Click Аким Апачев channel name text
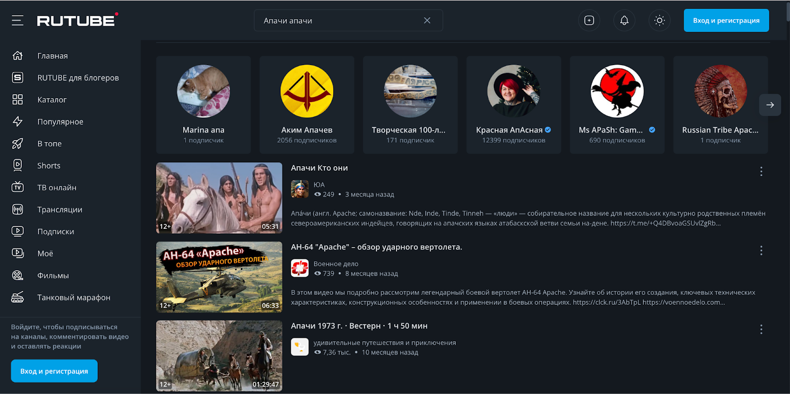This screenshot has width=790, height=394. (x=307, y=130)
